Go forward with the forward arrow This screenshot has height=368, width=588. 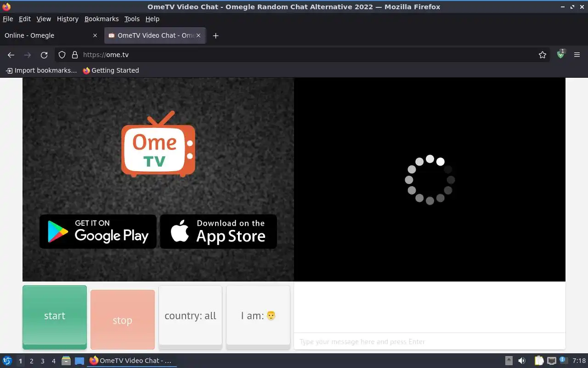point(28,55)
